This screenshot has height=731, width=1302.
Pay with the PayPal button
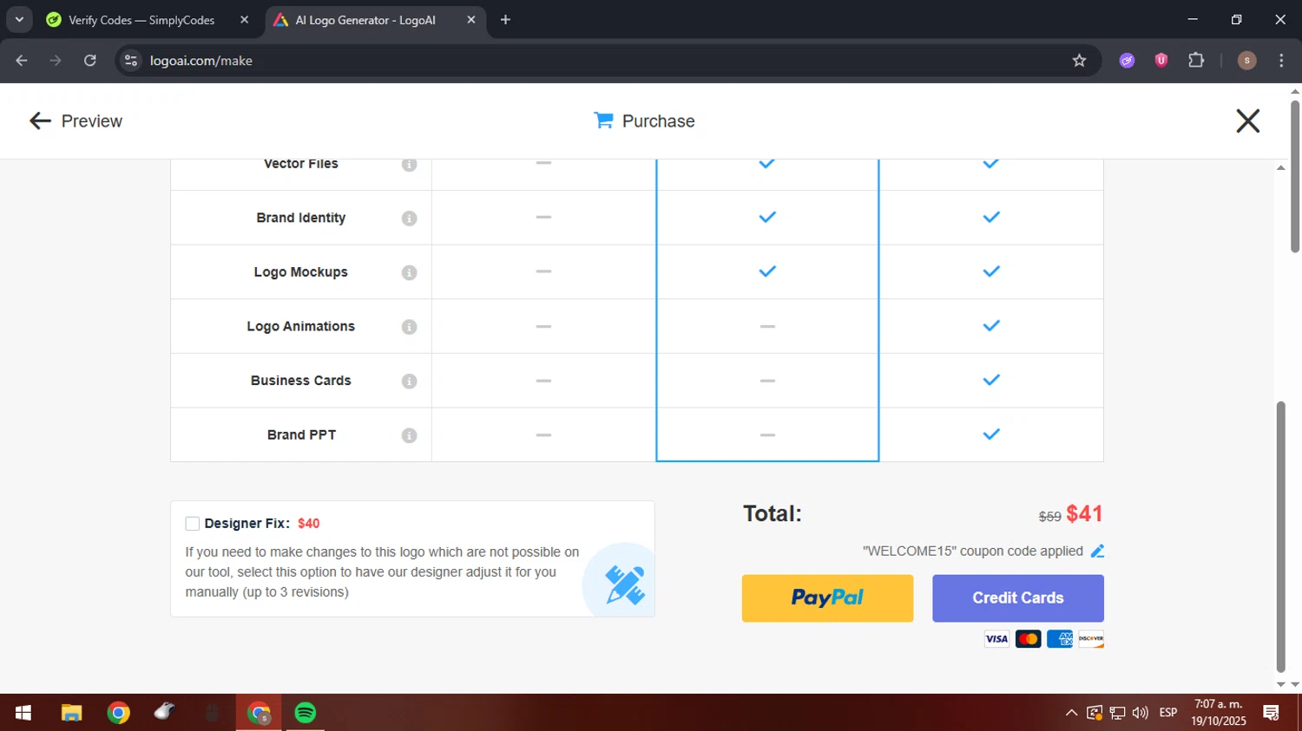coord(827,598)
